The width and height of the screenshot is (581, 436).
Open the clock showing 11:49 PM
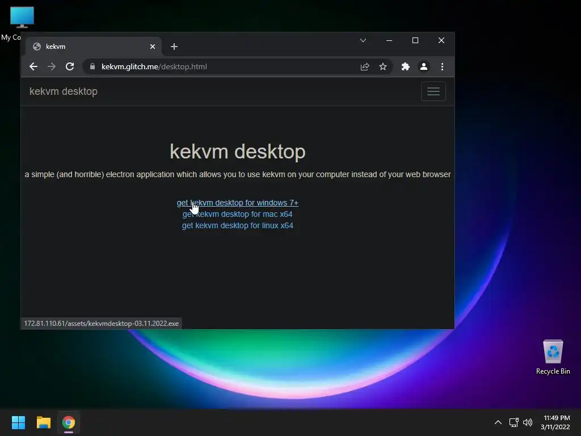[x=555, y=422]
